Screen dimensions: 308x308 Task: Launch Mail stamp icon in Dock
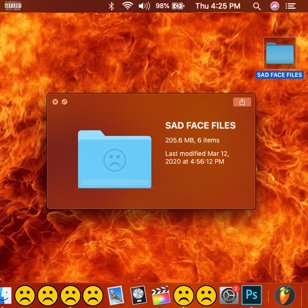(116, 295)
